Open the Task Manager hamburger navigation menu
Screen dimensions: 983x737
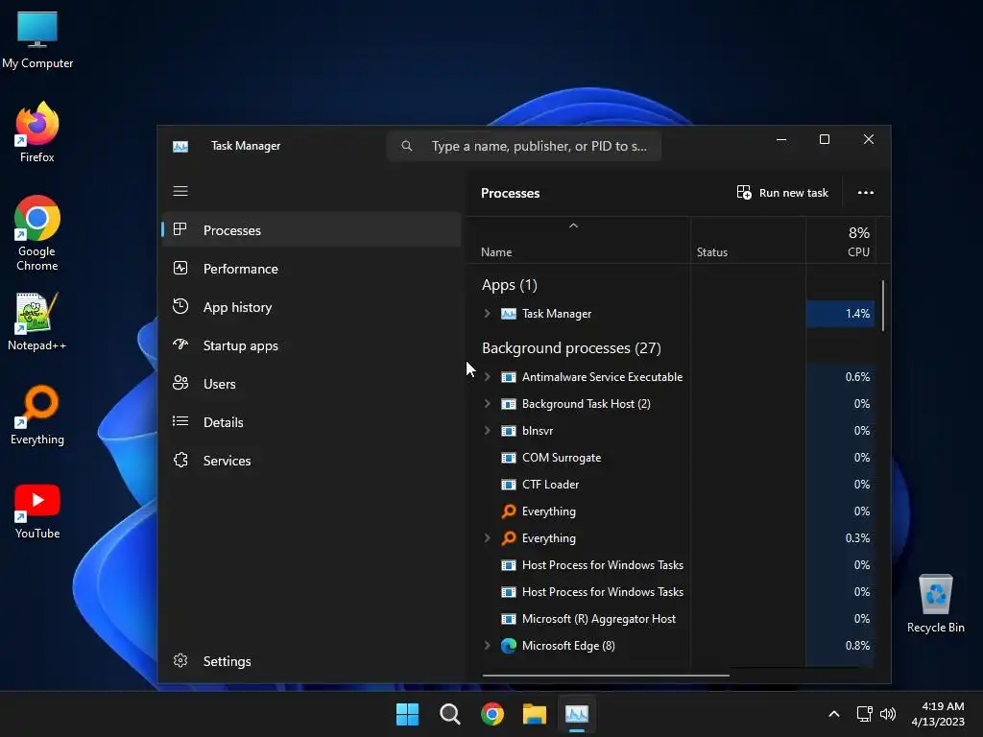click(180, 191)
